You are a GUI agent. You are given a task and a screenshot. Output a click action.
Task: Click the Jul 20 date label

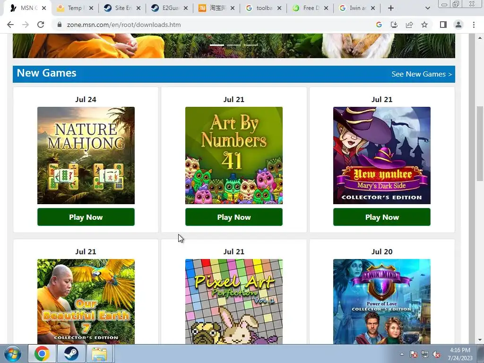click(382, 251)
